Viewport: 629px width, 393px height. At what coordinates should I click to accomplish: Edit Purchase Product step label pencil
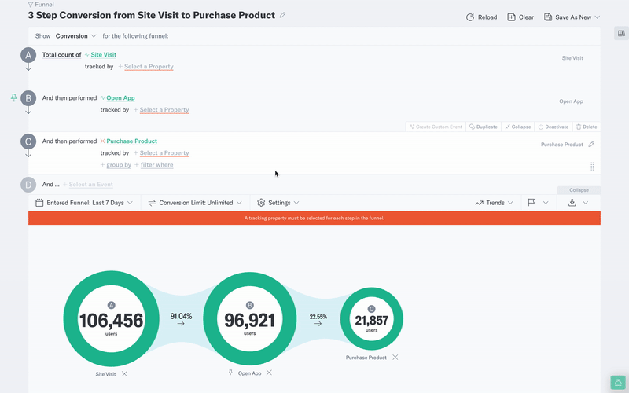tap(591, 145)
